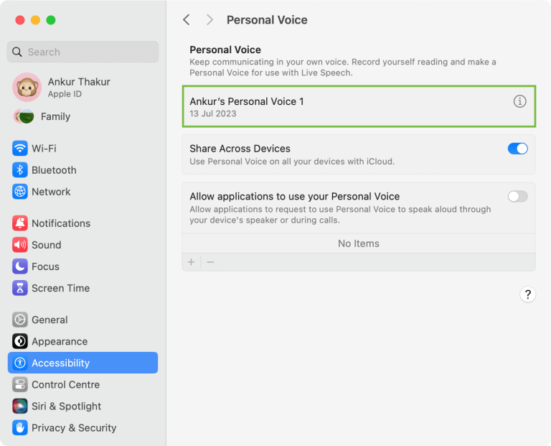Disable Share Across Devices toggle

517,149
